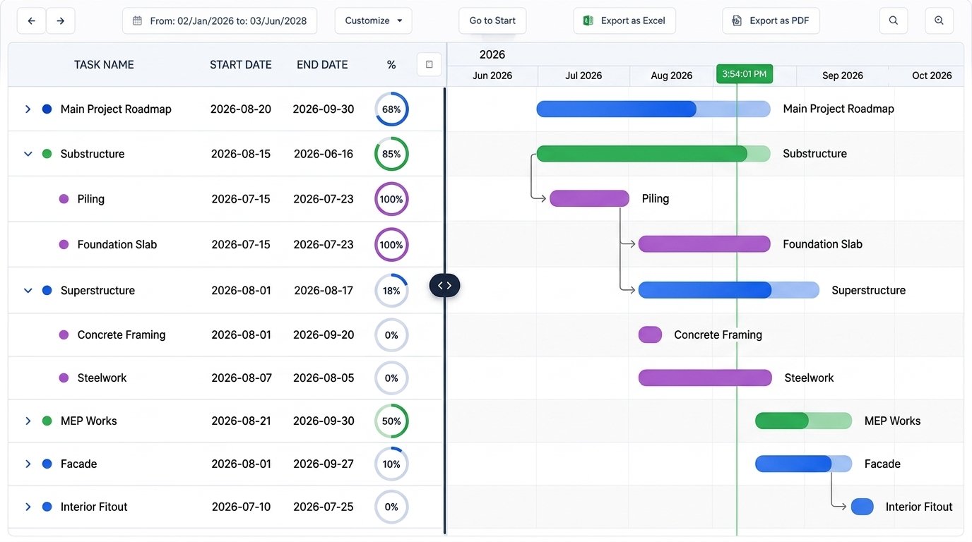Click the zoom in magnifier icon
972x542 pixels.
[x=939, y=21]
